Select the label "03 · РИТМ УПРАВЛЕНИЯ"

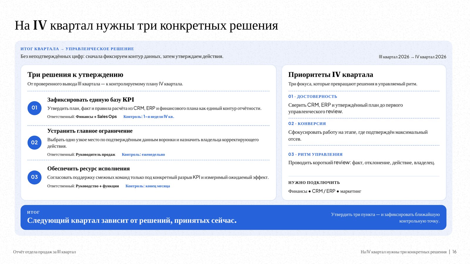[315, 155]
